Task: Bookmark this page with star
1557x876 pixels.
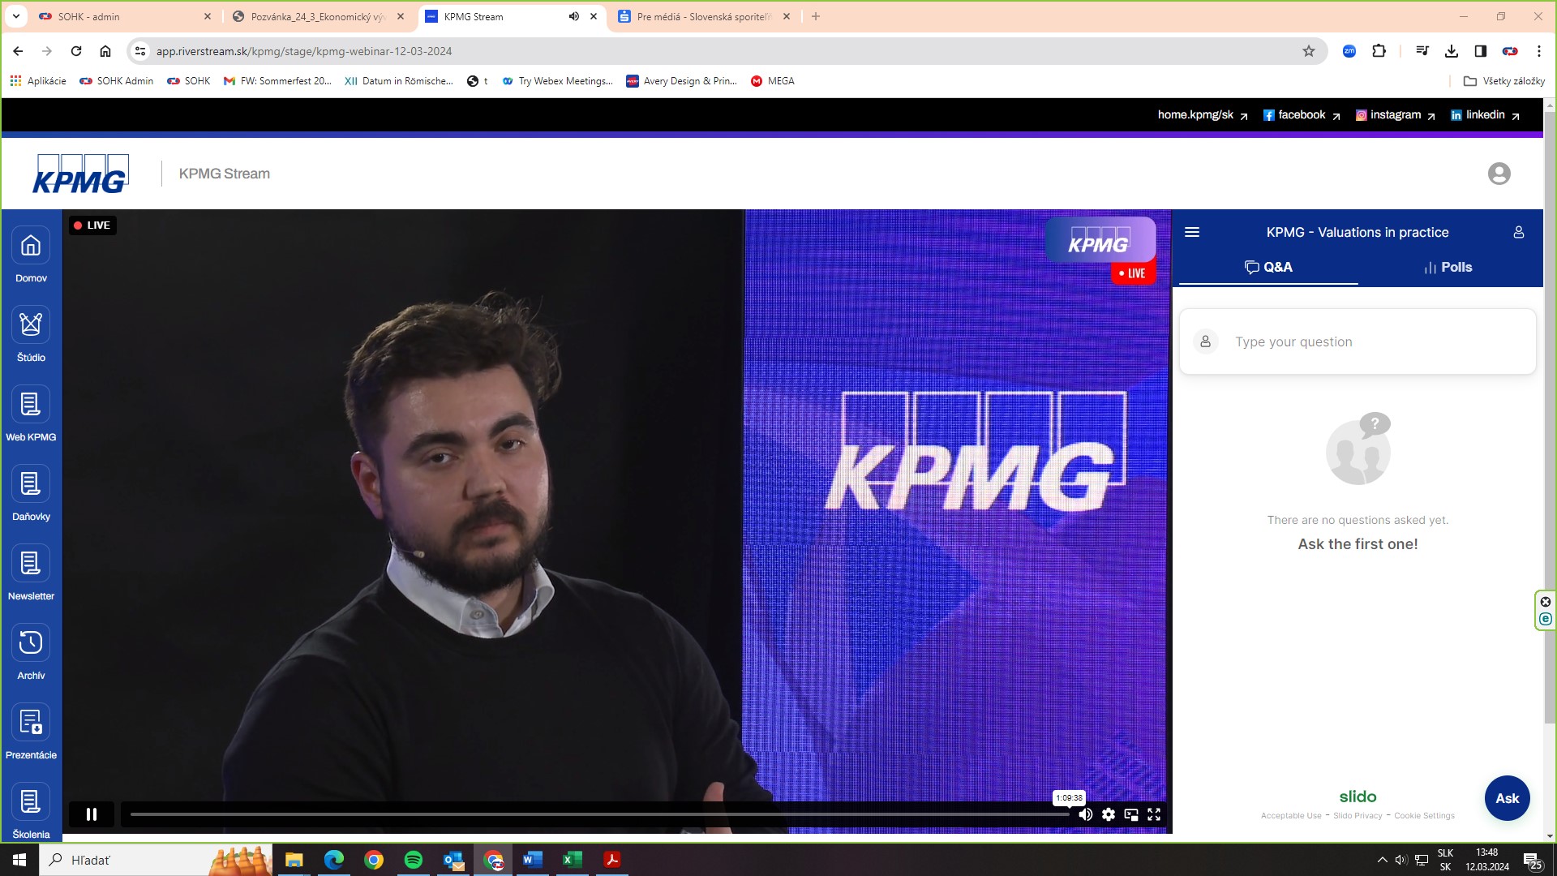Action: click(1308, 51)
